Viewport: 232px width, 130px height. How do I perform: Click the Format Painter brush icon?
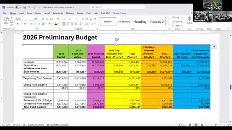11,25
